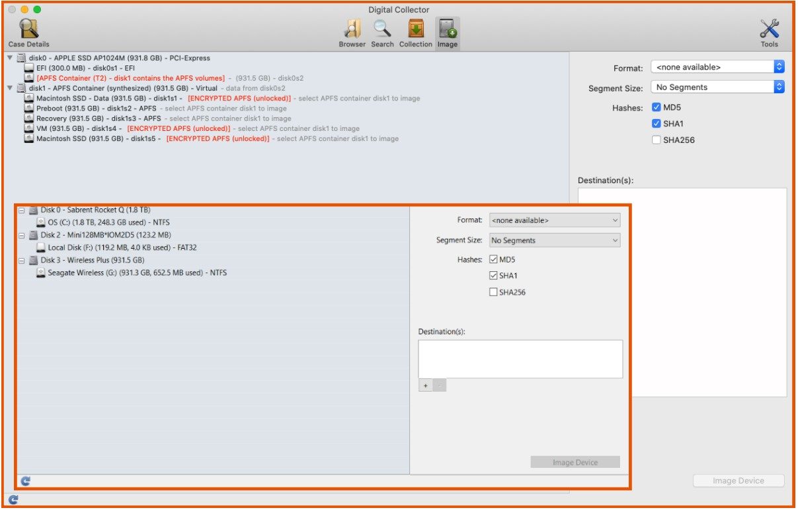
Task: Open the Search magnifier tool
Action: point(382,33)
